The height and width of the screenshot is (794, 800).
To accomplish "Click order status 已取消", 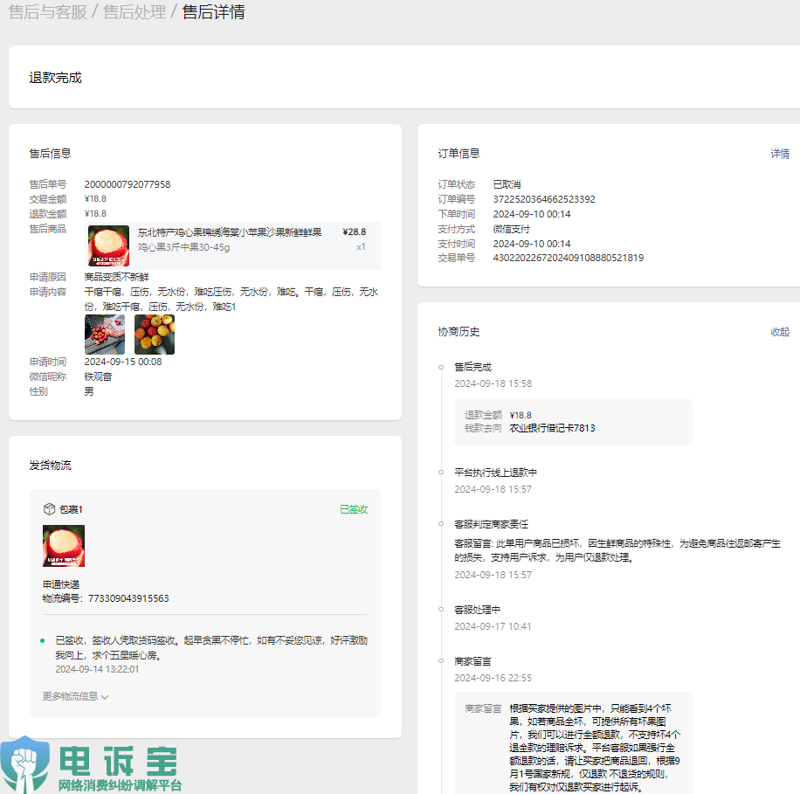I will [507, 184].
